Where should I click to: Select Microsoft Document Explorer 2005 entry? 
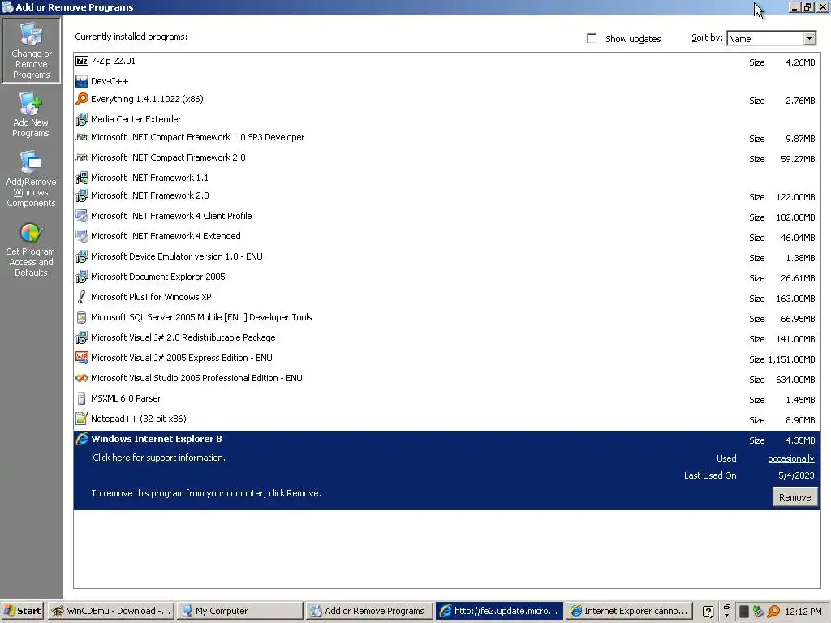click(x=447, y=277)
